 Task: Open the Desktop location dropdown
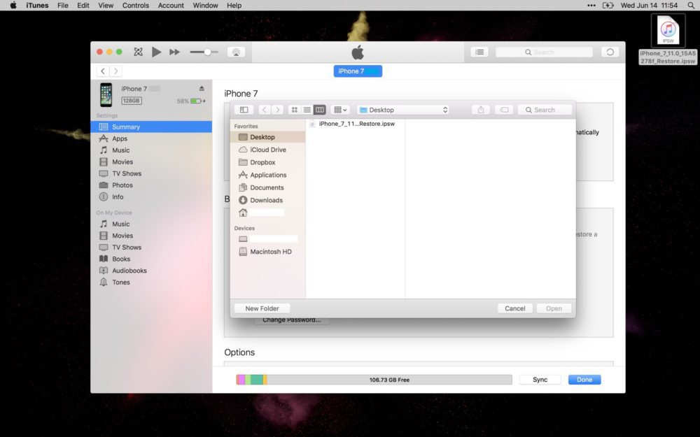[x=402, y=109]
